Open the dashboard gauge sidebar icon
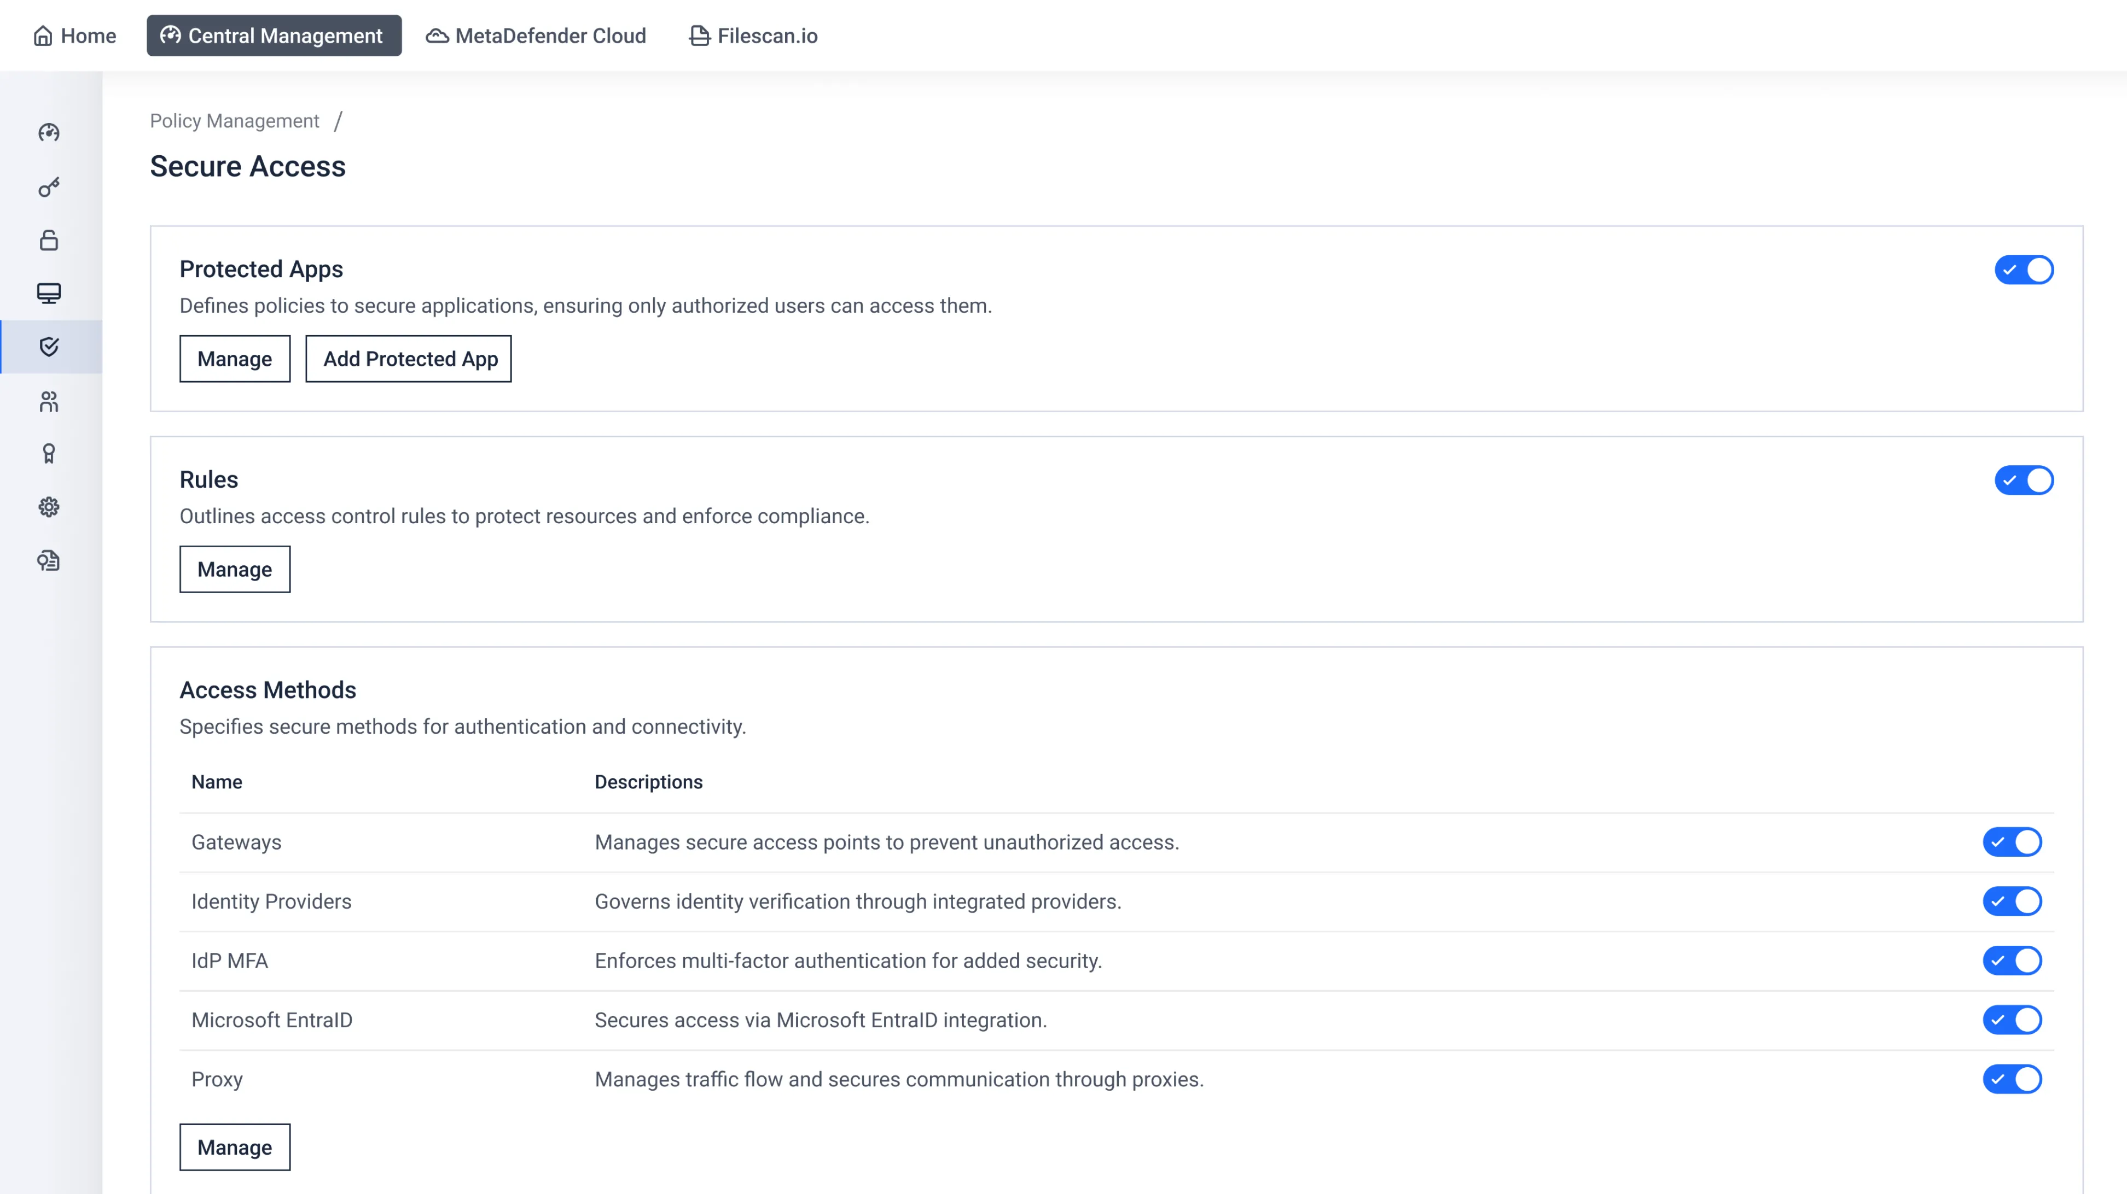The height and width of the screenshot is (1194, 2127). click(x=49, y=133)
